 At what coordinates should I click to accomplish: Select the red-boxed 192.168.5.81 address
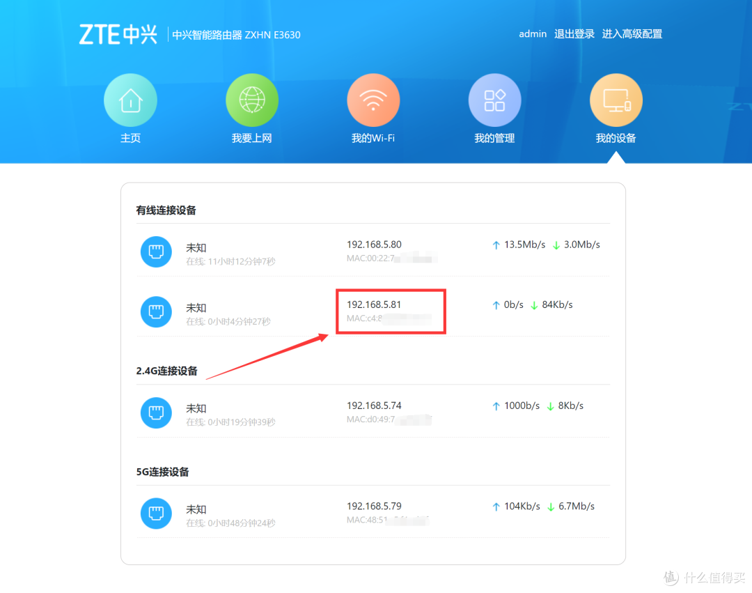pos(374,304)
